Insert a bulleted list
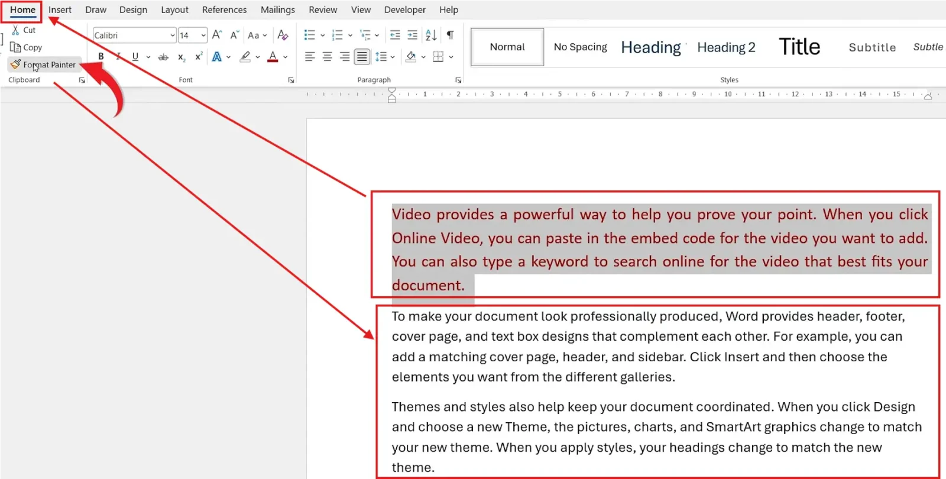946x479 pixels. pyautogui.click(x=309, y=35)
